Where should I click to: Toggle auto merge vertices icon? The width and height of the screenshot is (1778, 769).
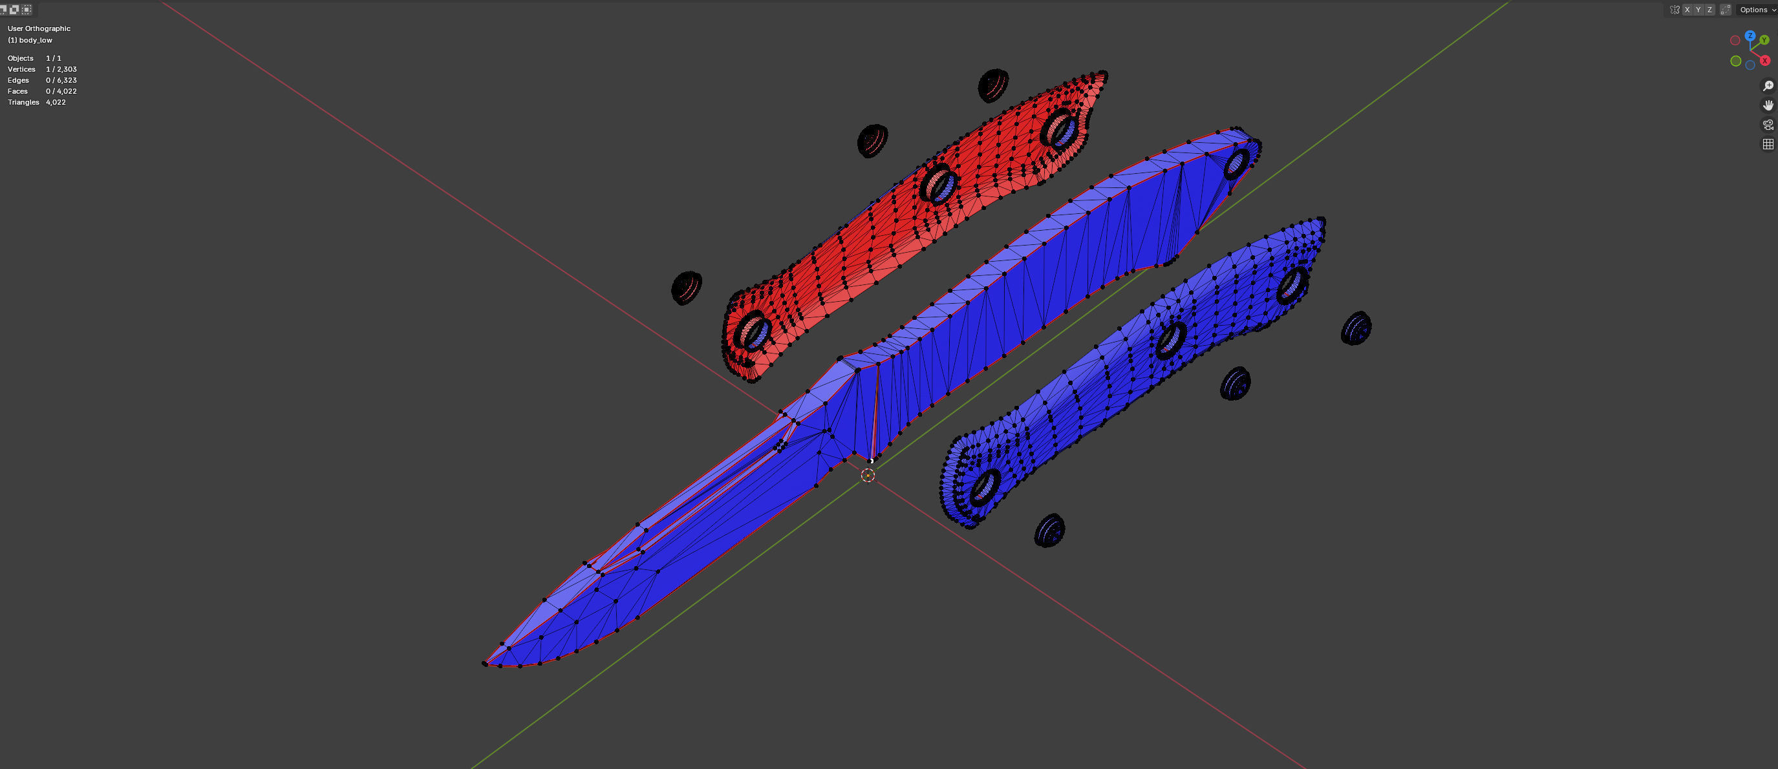coord(1726,10)
